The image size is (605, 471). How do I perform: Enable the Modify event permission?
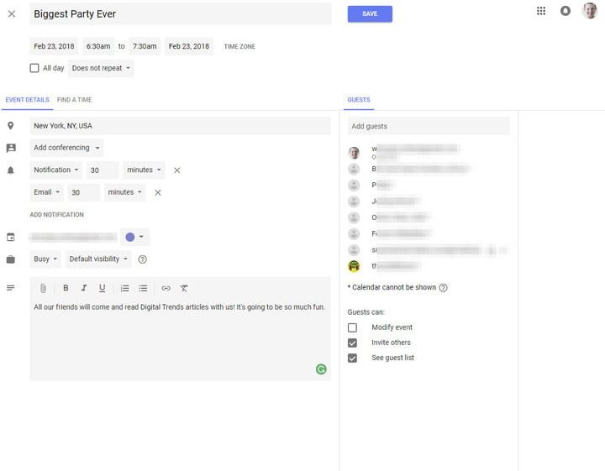point(352,327)
